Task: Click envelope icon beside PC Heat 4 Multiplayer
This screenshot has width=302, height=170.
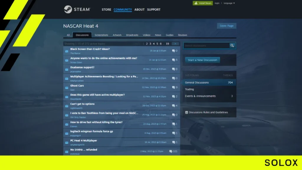Action: (x=67, y=143)
